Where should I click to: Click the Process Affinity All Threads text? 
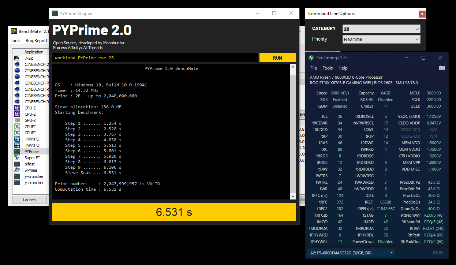(x=78, y=48)
